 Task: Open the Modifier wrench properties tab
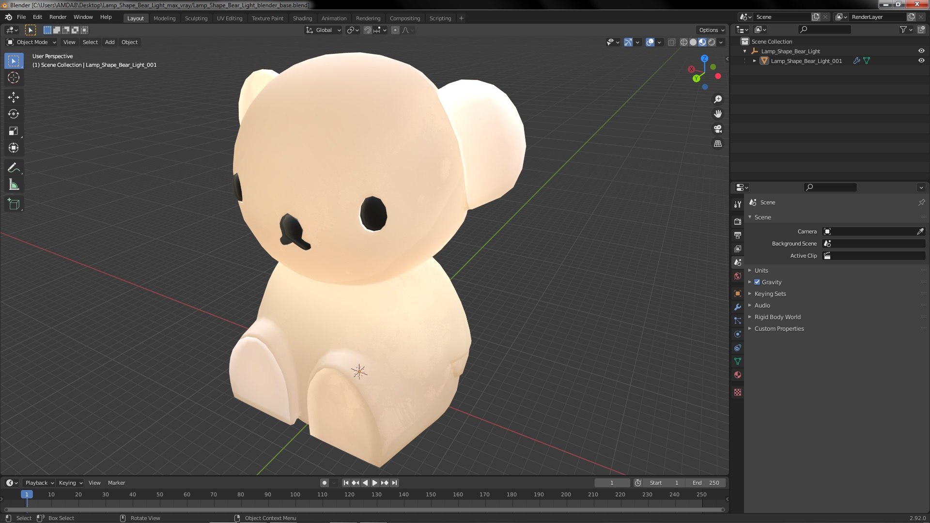coord(738,307)
